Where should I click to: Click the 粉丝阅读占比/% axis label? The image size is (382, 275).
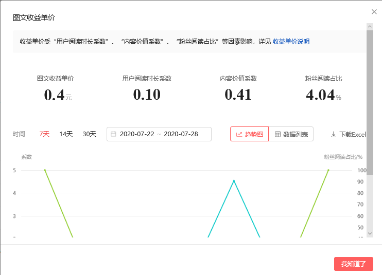(343, 157)
